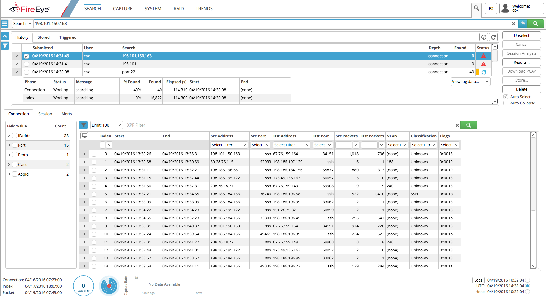Expand the AppId field tree item
The image size is (546, 296).
pyautogui.click(x=9, y=174)
